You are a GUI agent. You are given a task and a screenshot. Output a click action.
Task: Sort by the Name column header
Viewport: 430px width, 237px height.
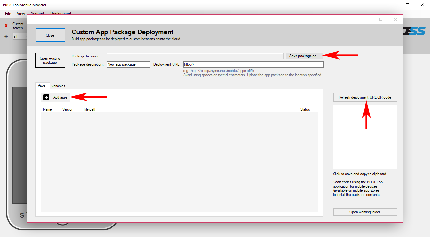[50, 109]
